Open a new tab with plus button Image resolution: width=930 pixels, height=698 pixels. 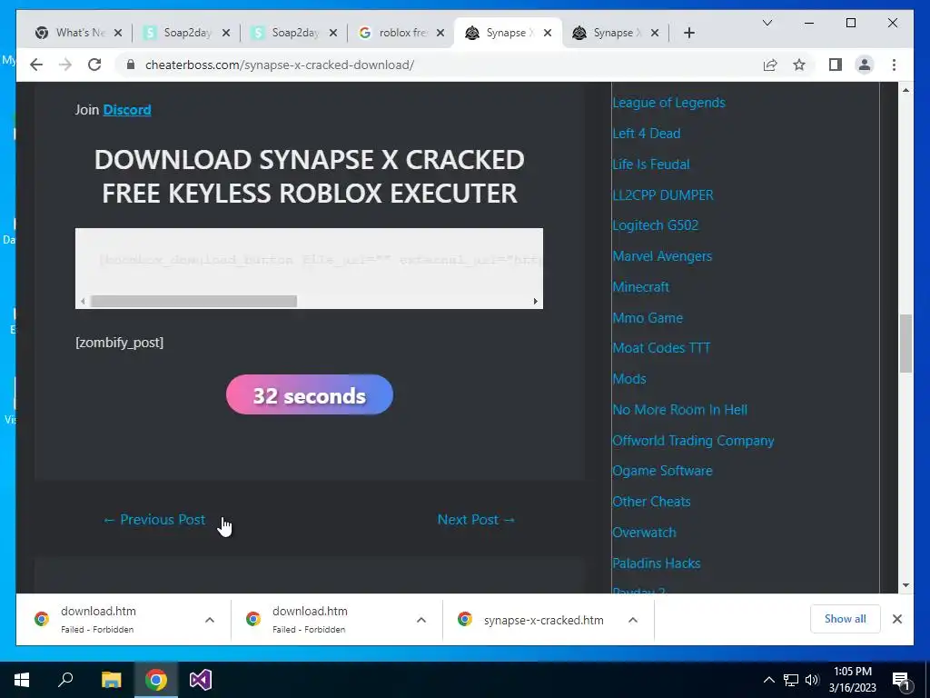pos(688,33)
